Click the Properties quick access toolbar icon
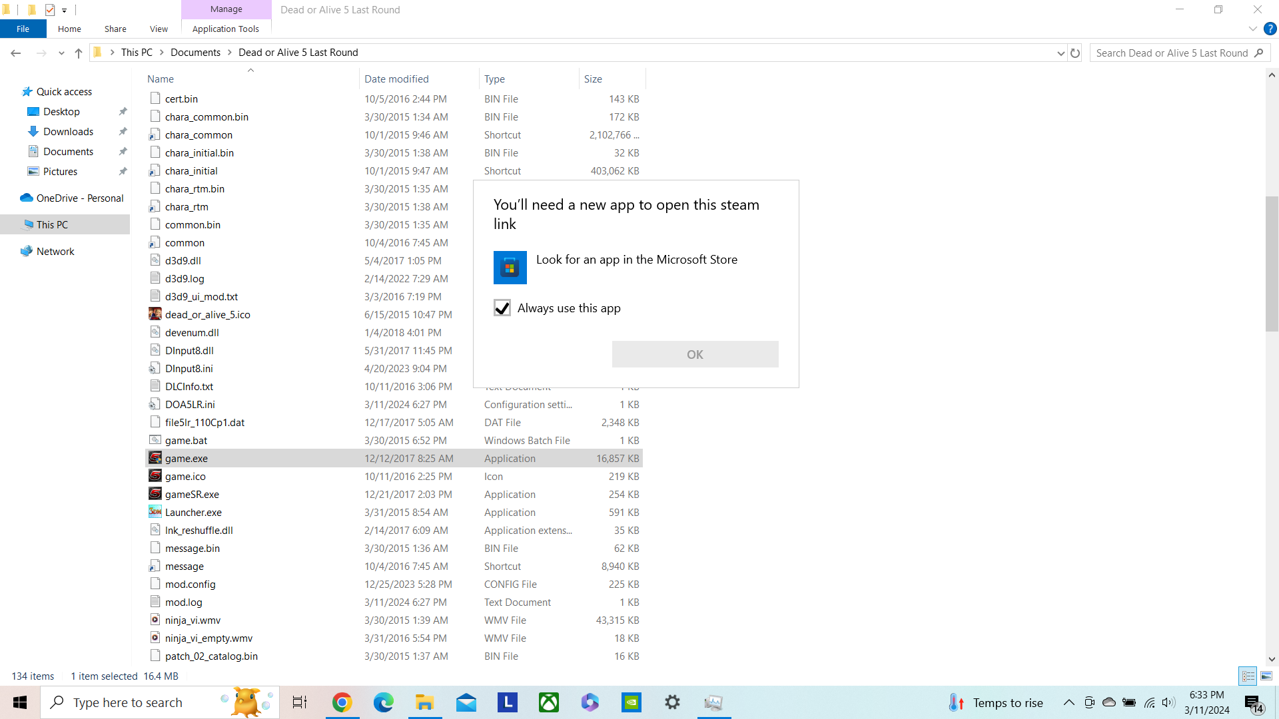Viewport: 1279px width, 719px height. click(50, 9)
